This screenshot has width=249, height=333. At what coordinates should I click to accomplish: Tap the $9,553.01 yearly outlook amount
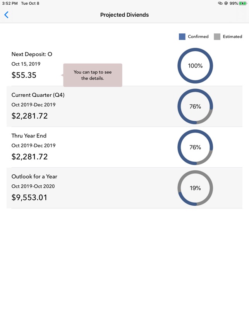click(30, 198)
